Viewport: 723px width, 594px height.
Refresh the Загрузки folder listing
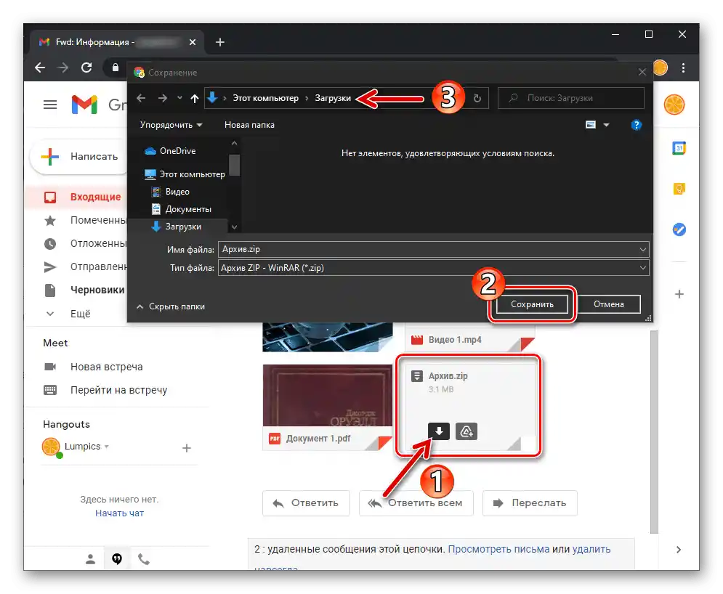477,98
